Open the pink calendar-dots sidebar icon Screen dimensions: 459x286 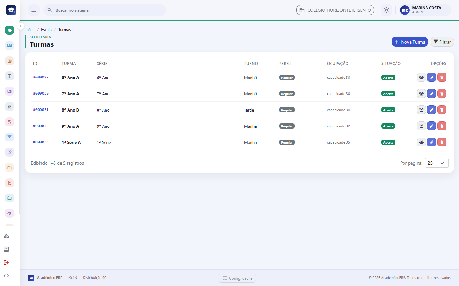[10, 122]
